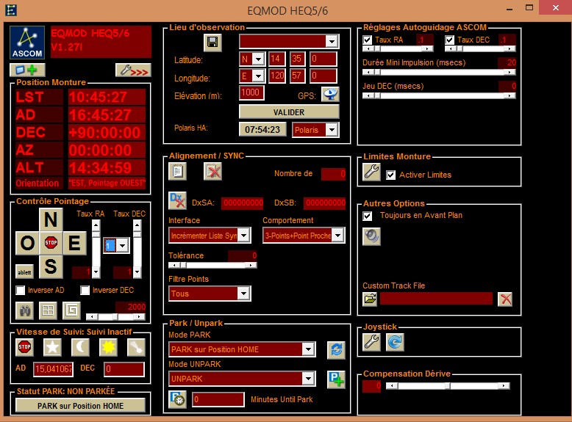This screenshot has height=422, width=572.
Task: Open the alignment point list notepad icon
Action: pyautogui.click(x=178, y=171)
